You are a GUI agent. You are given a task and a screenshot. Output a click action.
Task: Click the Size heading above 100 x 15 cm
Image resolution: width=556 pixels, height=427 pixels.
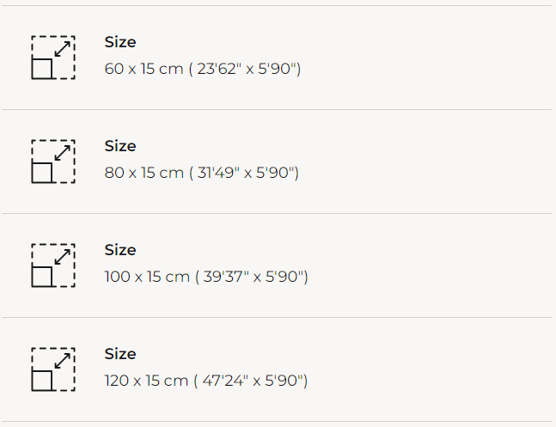click(x=120, y=250)
